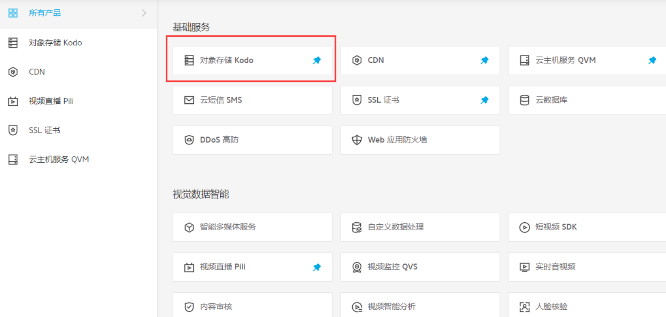666x317 pixels.
Task: Open the 云数据库 product card
Action: (587, 100)
